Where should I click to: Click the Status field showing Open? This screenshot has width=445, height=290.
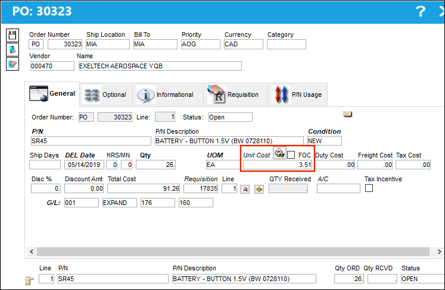click(x=230, y=117)
